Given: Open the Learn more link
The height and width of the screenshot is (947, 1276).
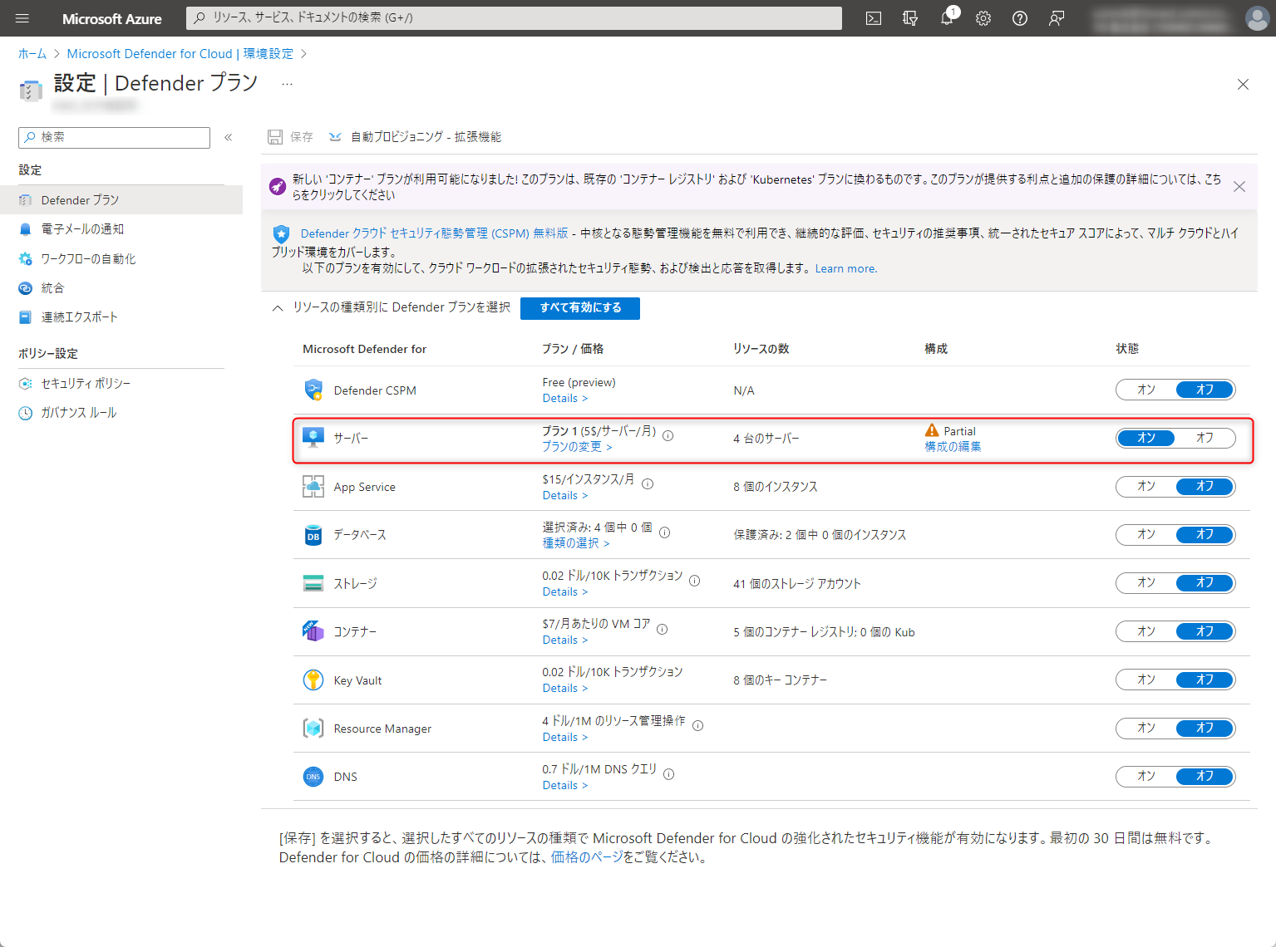Looking at the screenshot, I should tap(845, 269).
